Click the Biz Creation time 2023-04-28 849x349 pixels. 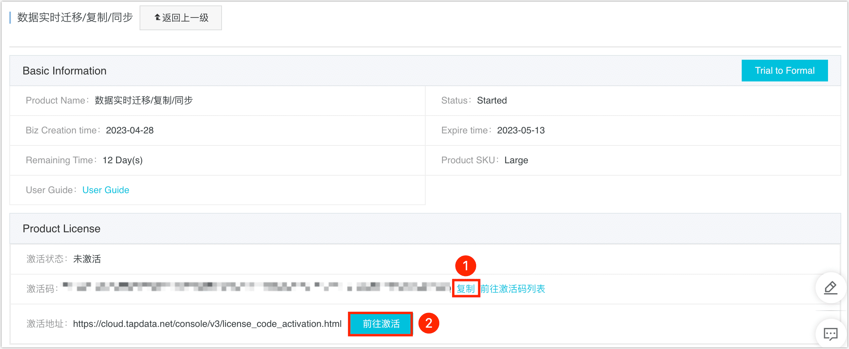pos(130,130)
